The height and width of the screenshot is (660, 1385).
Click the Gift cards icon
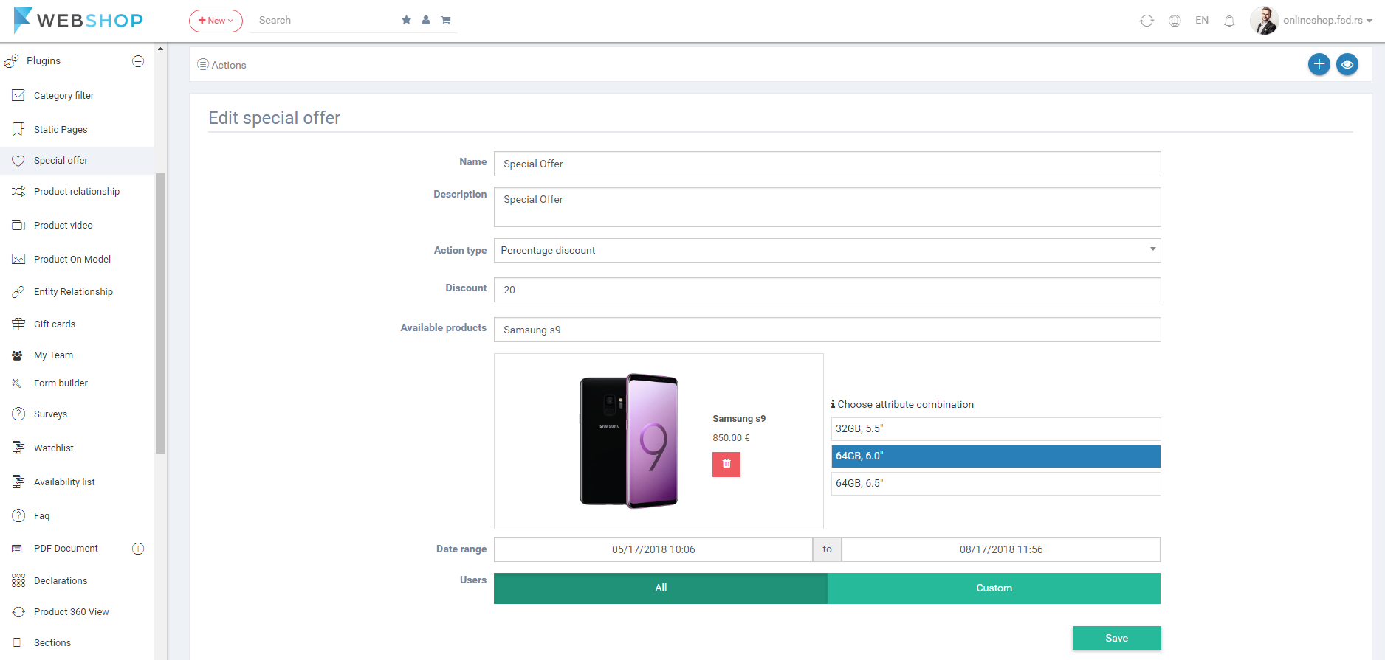click(x=18, y=324)
